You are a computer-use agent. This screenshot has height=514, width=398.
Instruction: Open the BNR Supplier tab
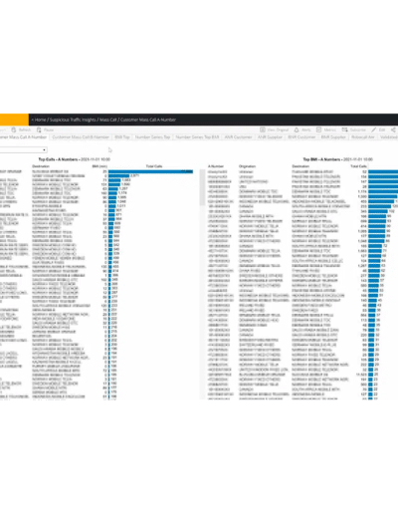(333, 137)
